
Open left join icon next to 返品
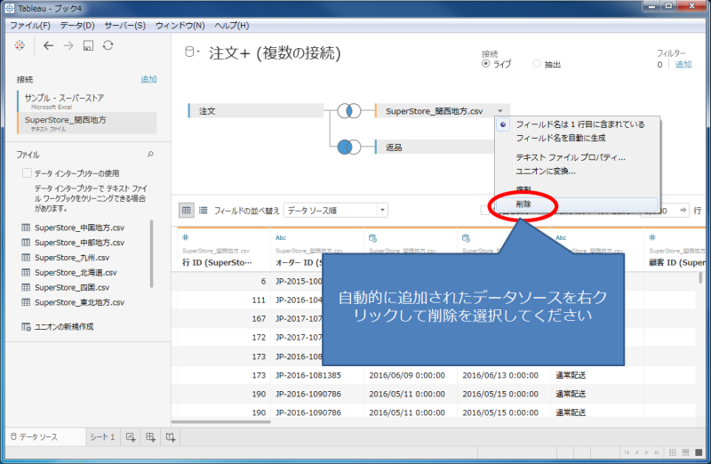[x=349, y=147]
